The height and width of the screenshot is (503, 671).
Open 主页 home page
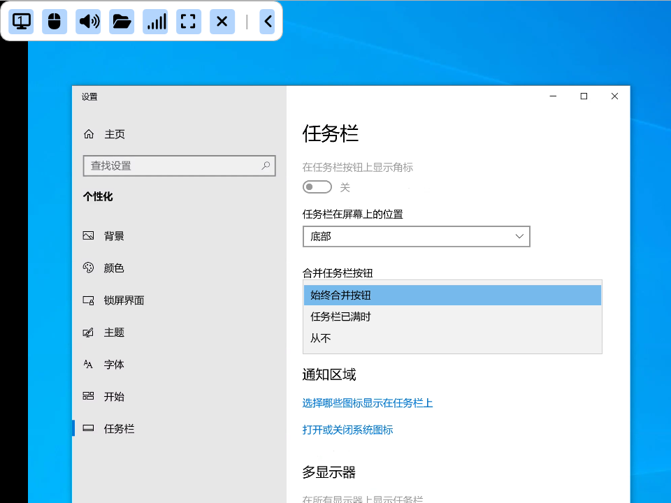[115, 134]
